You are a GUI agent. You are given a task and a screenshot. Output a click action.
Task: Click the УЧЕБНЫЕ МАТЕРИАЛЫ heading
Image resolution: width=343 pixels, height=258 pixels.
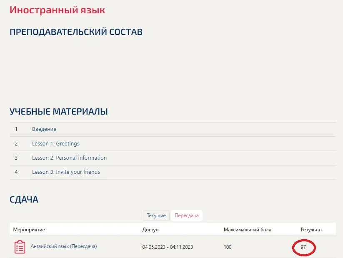[58, 111]
